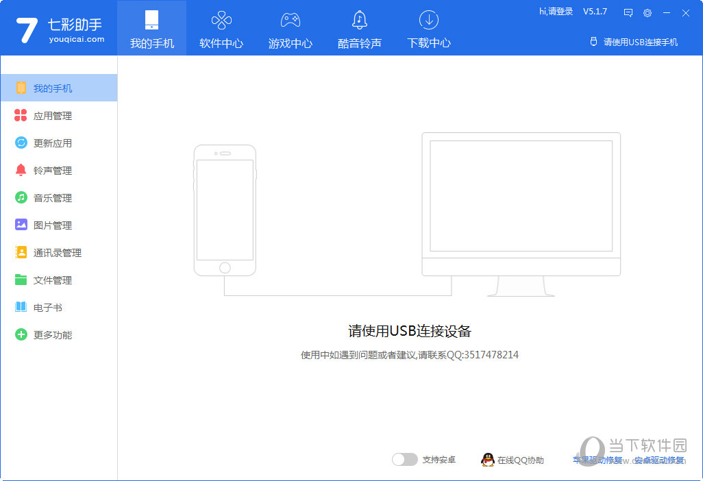Click the 七彩助手 logo

(59, 29)
